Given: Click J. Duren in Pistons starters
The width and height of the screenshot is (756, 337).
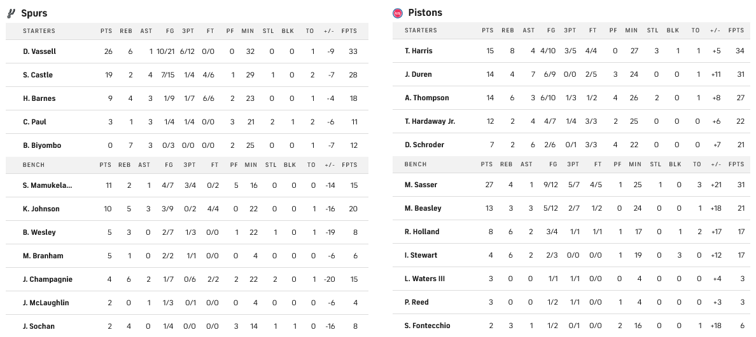Looking at the screenshot, I should tap(418, 74).
